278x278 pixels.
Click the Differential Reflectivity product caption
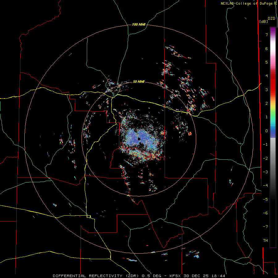[x=139, y=276]
